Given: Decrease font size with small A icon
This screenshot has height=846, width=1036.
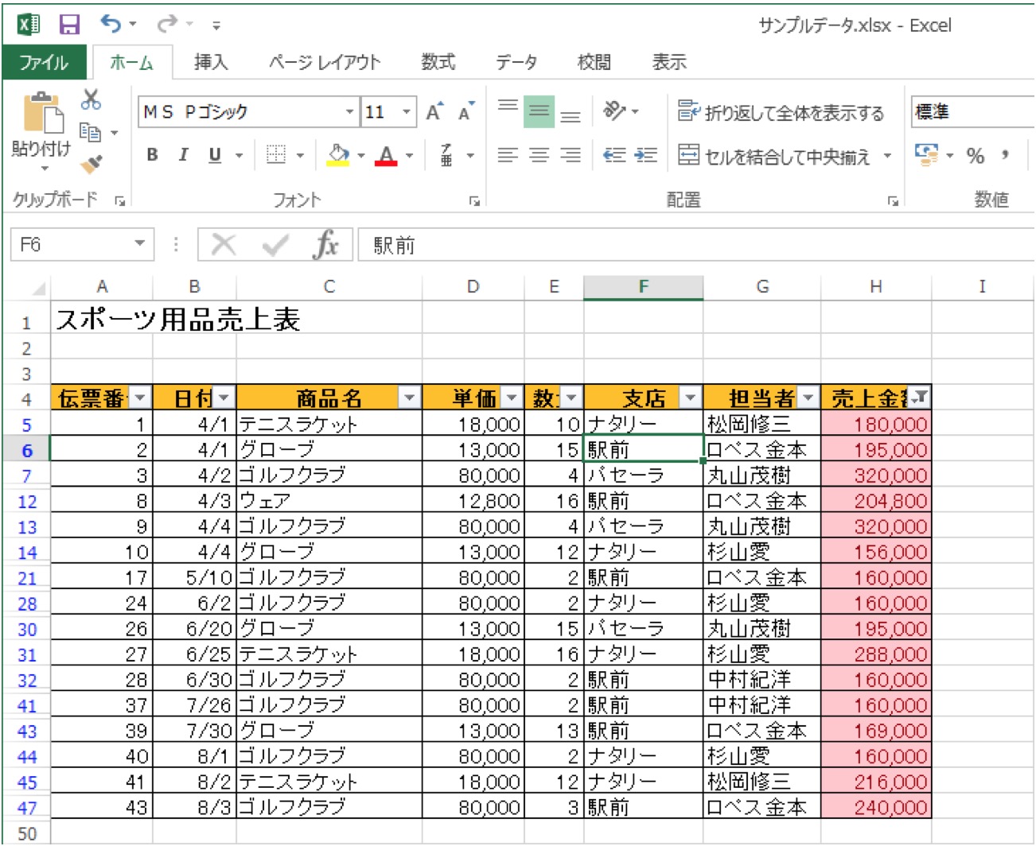Looking at the screenshot, I should pos(466,111).
